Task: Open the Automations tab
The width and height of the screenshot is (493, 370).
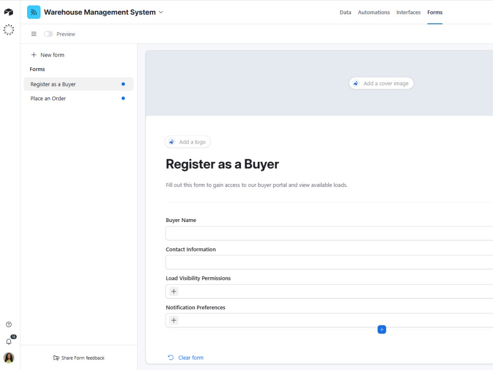Action: pyautogui.click(x=374, y=12)
